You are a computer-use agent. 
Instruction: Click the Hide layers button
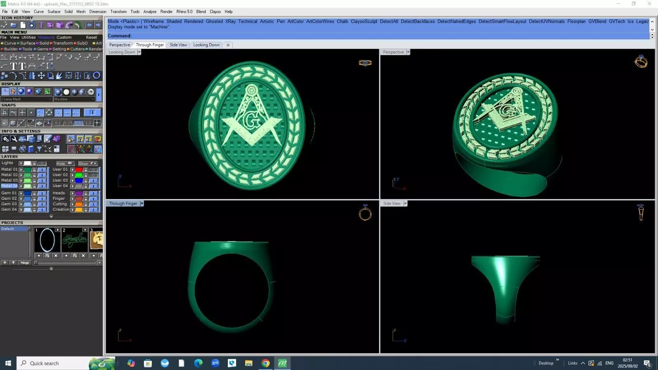pyautogui.click(x=65, y=164)
